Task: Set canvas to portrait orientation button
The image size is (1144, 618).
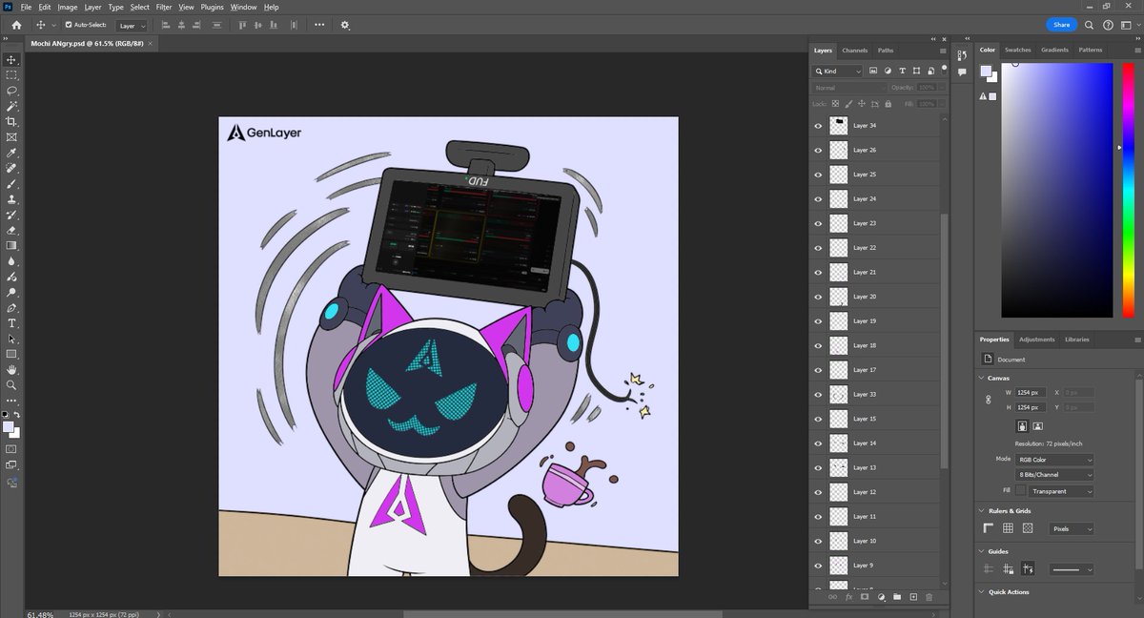Action: tap(1023, 427)
